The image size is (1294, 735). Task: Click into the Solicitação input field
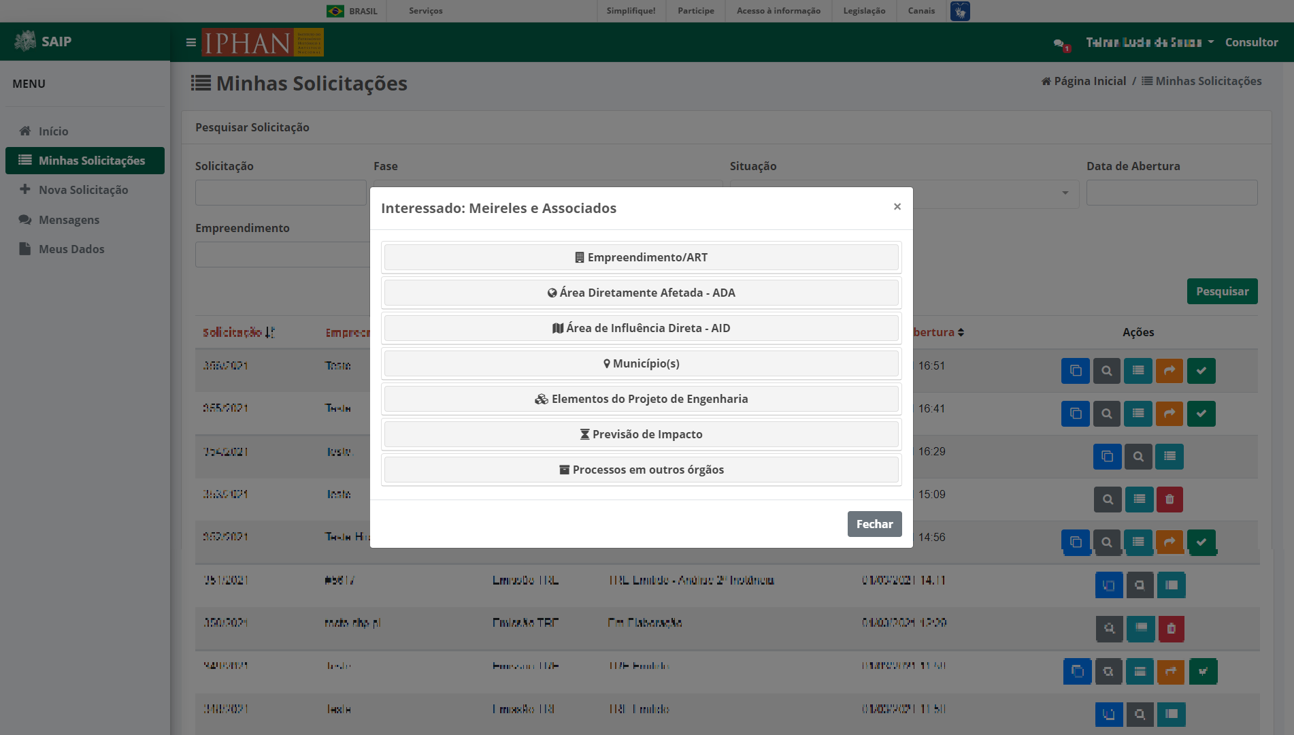click(x=281, y=193)
